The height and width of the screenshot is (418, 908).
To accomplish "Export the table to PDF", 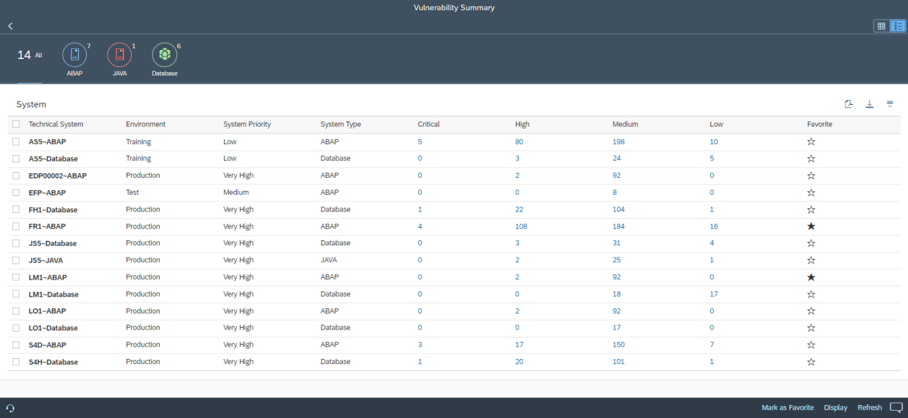I will [x=849, y=104].
